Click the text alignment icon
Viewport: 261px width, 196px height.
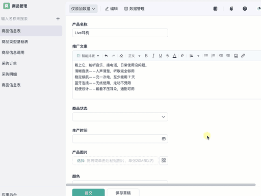(x=191, y=56)
